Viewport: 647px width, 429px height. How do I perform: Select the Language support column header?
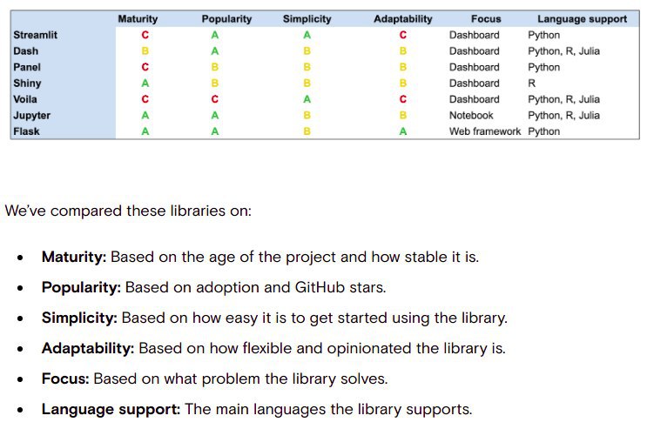click(x=582, y=19)
